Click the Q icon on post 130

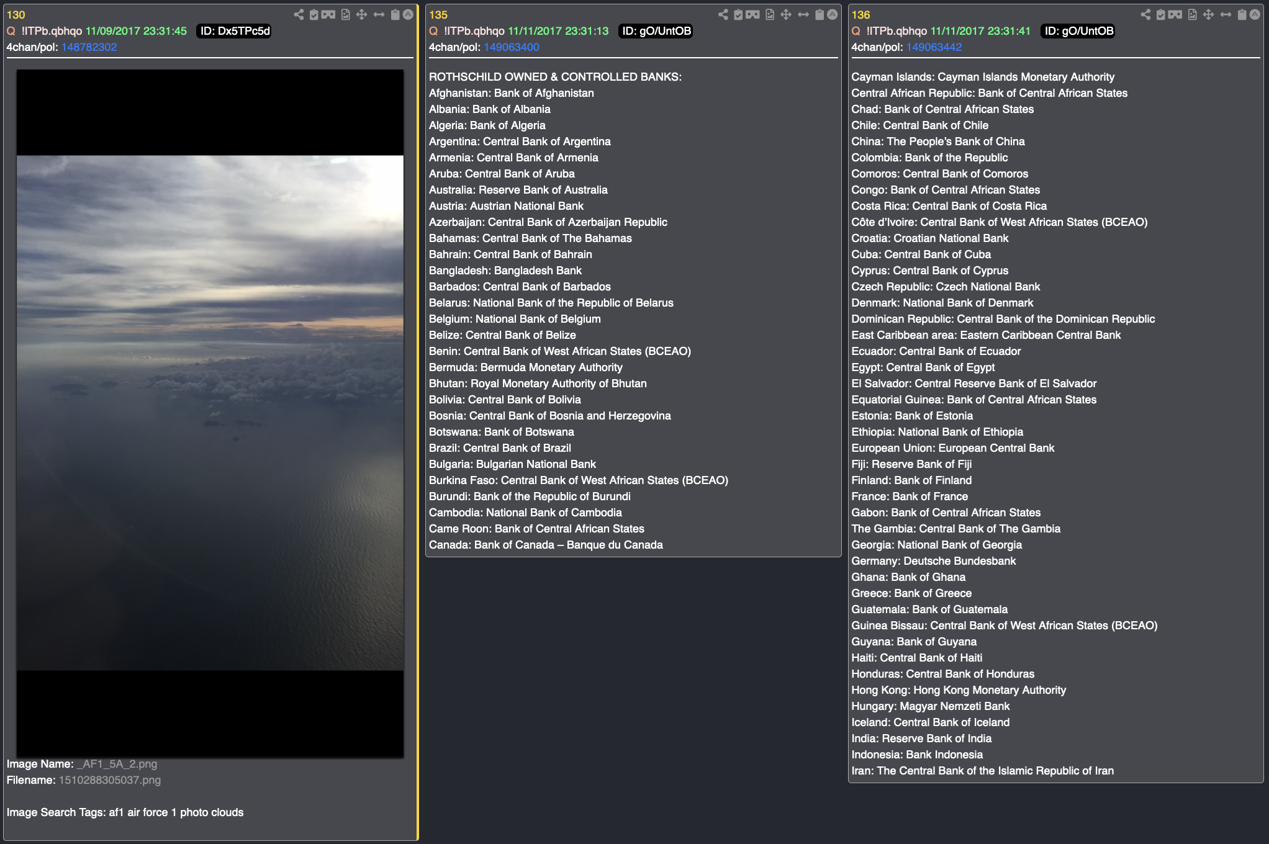pos(11,31)
